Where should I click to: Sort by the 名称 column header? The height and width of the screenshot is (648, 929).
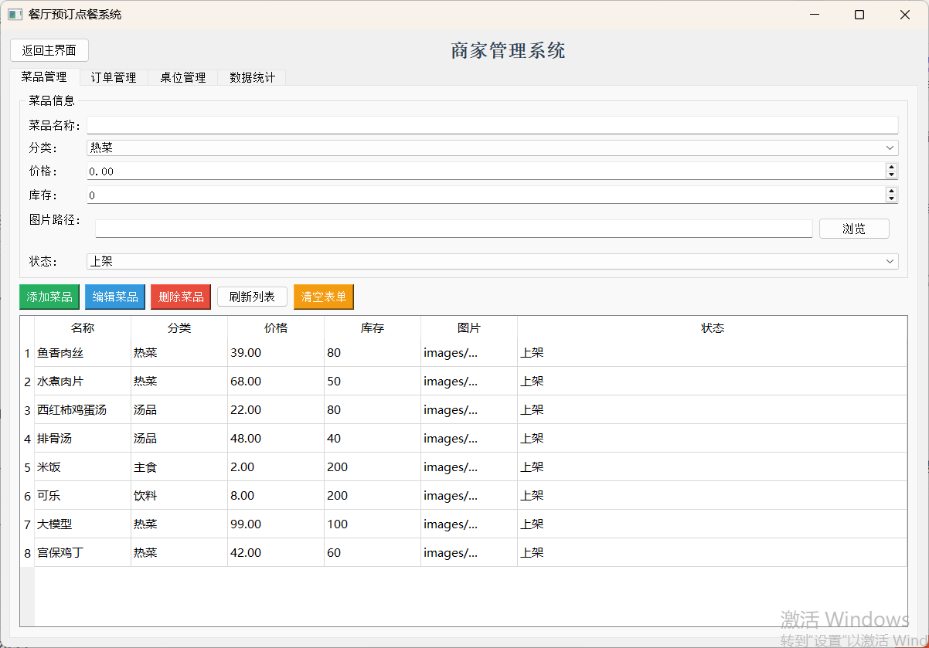(x=83, y=327)
